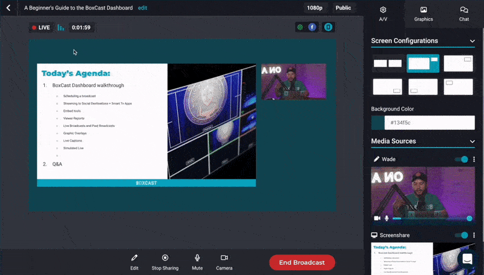Image resolution: width=484 pixels, height=275 pixels.
Task: Switch to the Chat tab
Action: [x=464, y=14]
